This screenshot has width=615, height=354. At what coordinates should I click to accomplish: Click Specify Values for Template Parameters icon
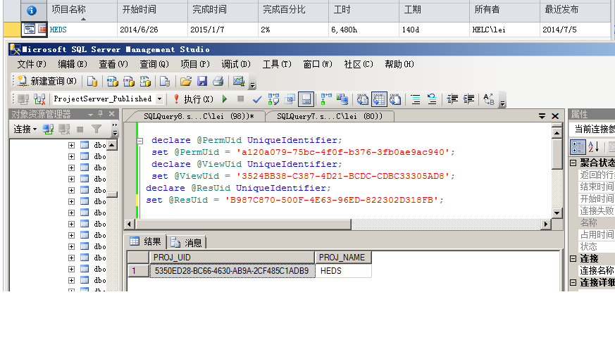point(489,99)
